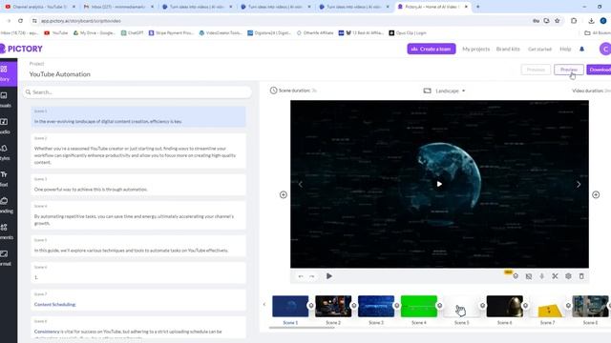Select the green Scene 4 thumbnail
Screen dimensions: 611x343
[x=419, y=306]
